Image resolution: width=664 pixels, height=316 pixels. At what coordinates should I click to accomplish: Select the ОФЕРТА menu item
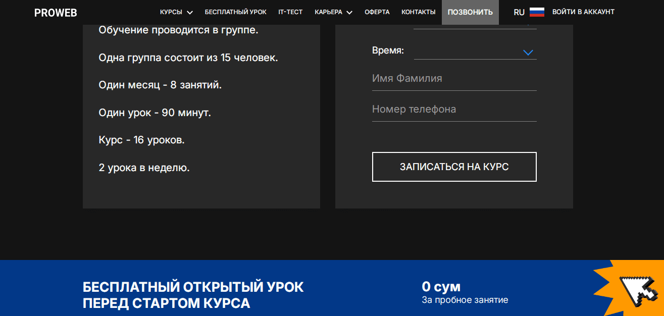click(x=377, y=11)
